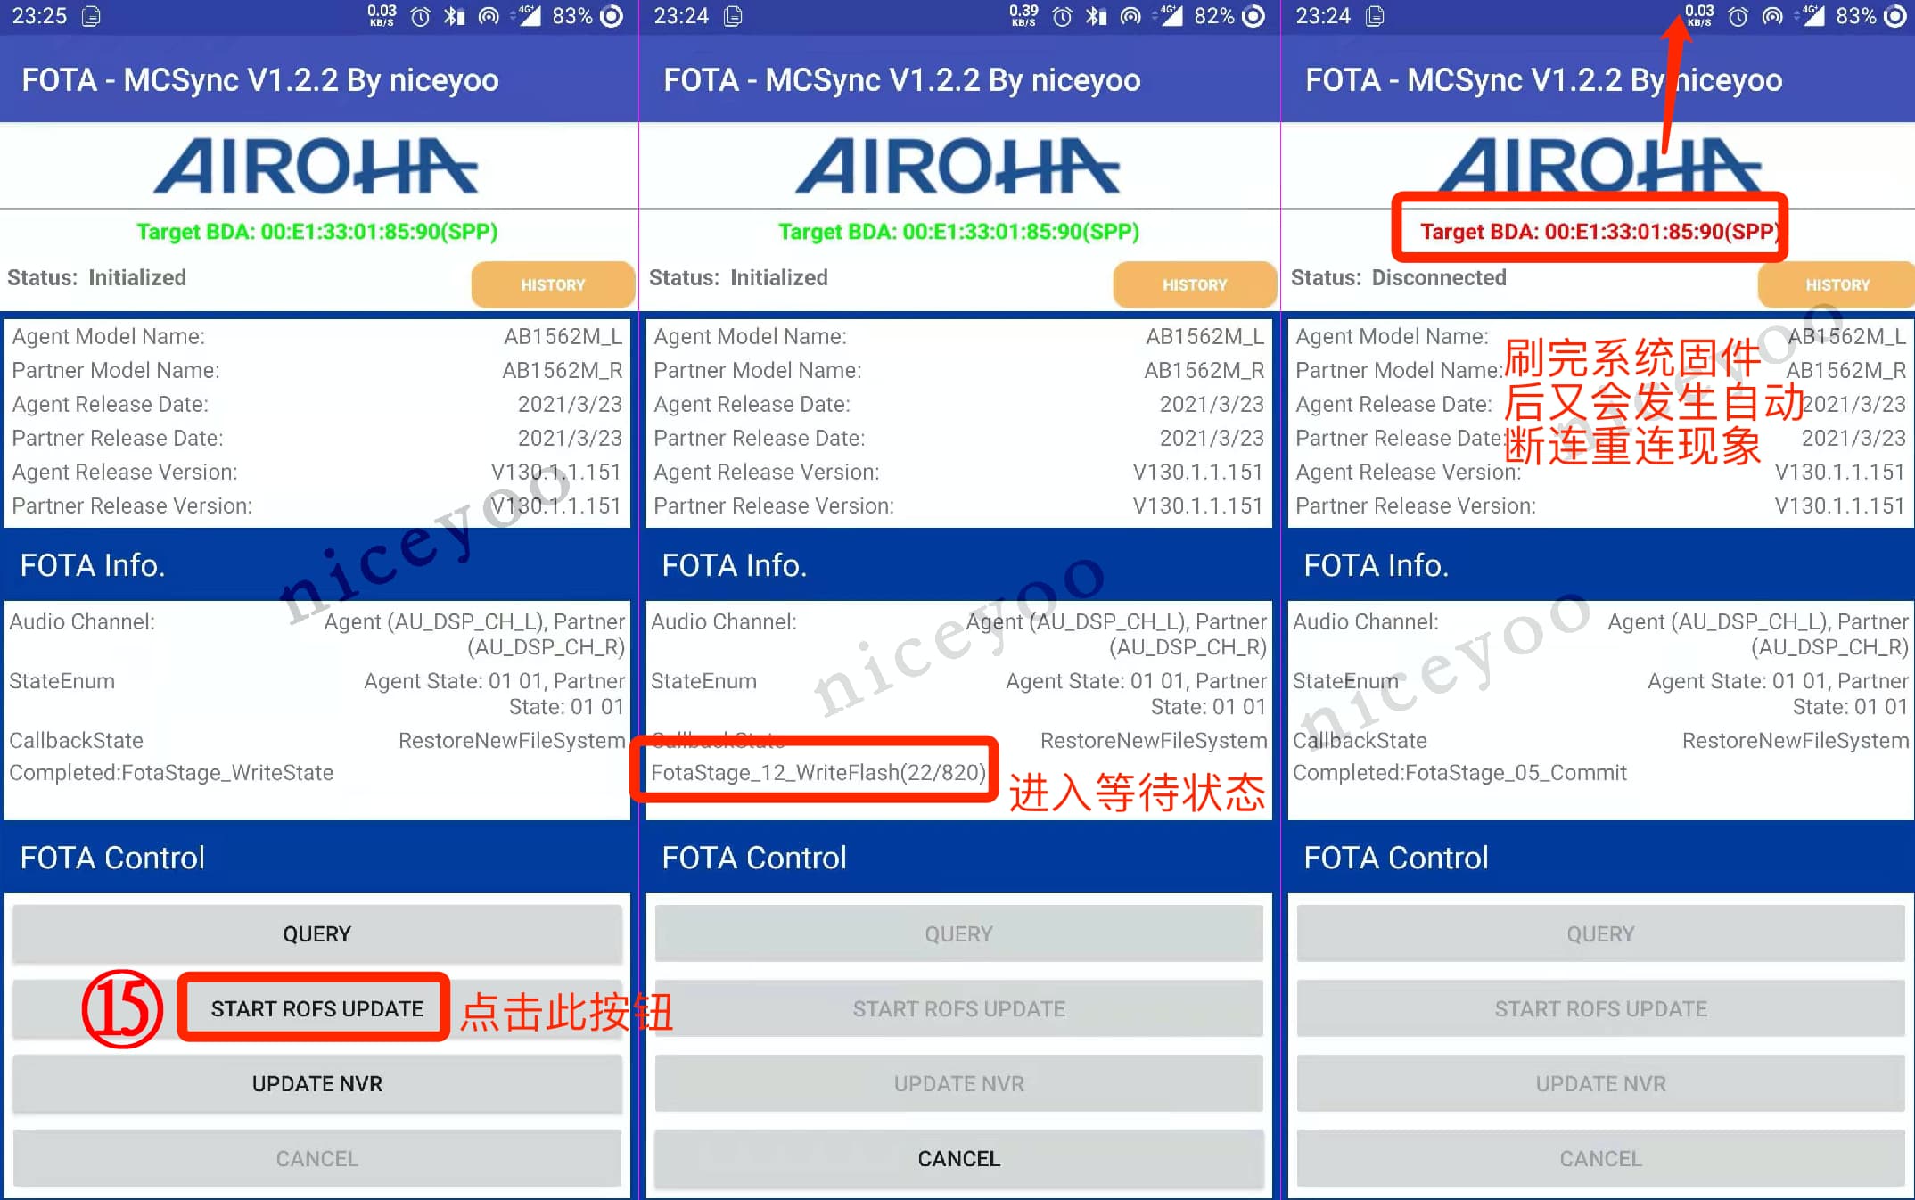
Task: Tap the active CANCEL button on middle screen
Action: click(x=959, y=1158)
